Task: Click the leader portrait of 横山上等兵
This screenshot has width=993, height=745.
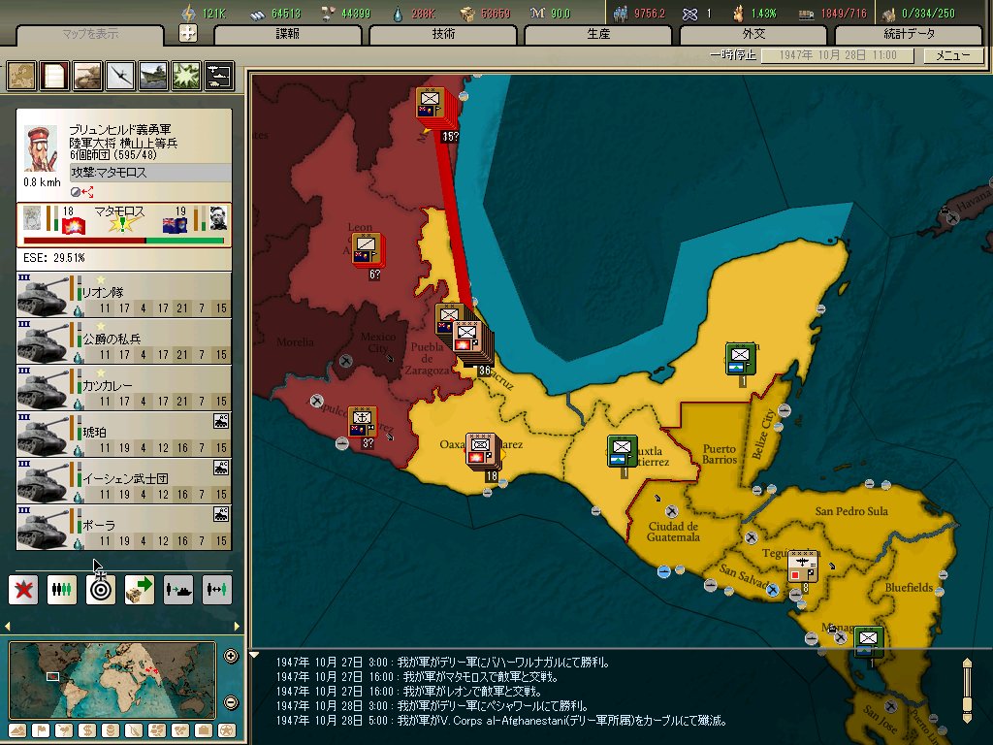Action: (x=40, y=148)
